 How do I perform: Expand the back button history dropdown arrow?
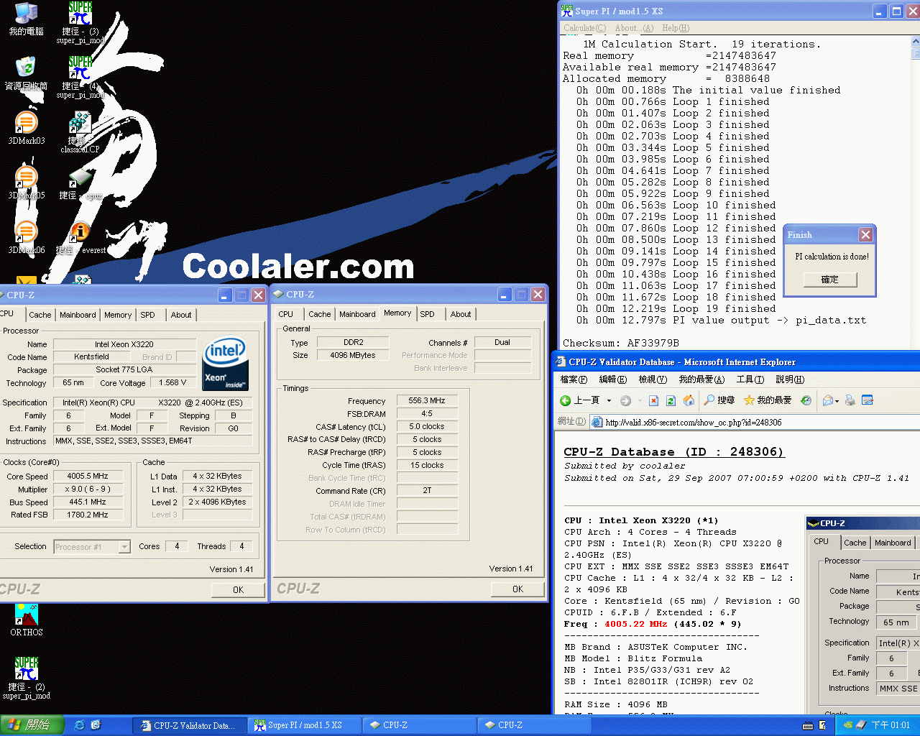(609, 400)
